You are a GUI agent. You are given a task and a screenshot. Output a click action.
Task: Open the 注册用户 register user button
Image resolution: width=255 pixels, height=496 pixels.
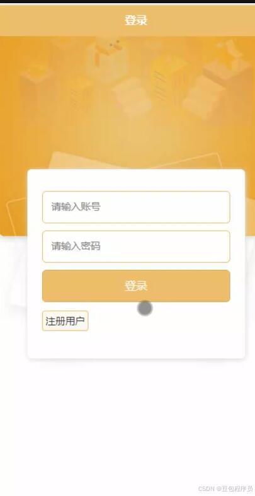[65, 321]
